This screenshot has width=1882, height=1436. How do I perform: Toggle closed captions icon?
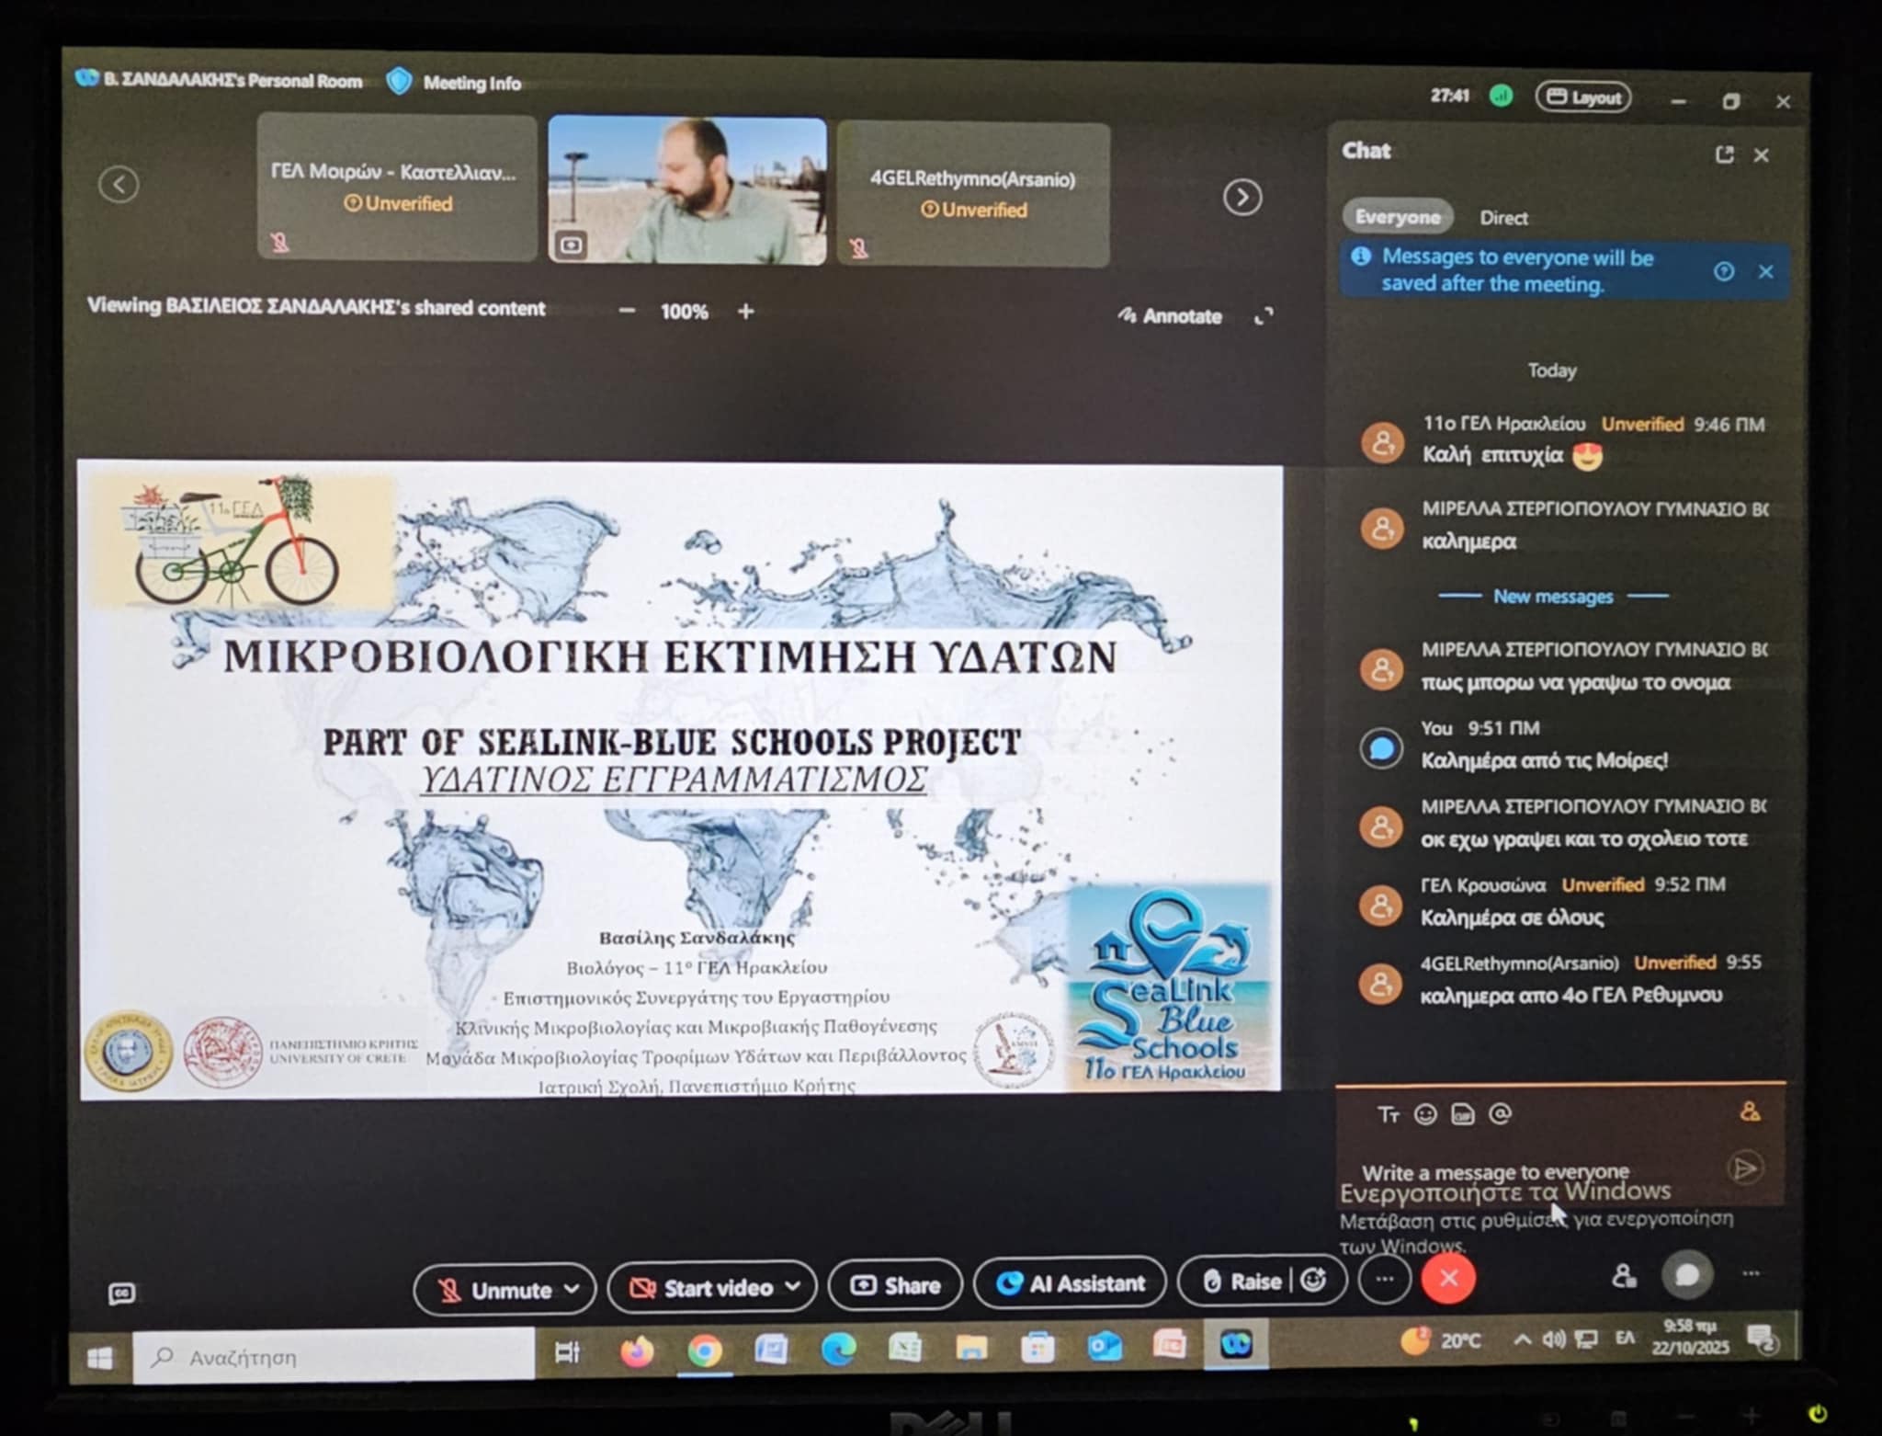coord(121,1294)
